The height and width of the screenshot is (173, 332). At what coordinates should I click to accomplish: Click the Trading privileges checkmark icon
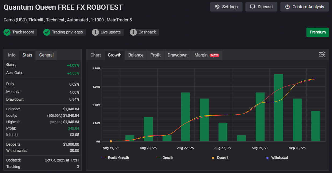point(47,32)
